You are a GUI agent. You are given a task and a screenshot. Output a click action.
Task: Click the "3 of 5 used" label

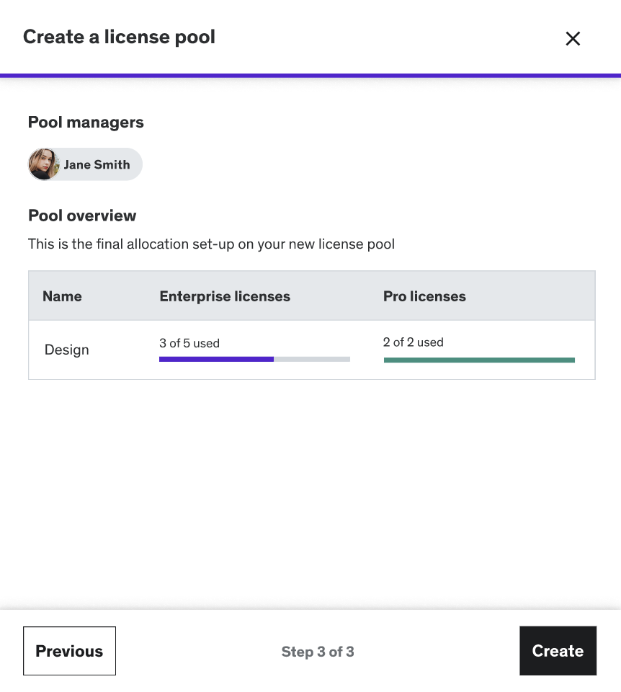coord(189,343)
